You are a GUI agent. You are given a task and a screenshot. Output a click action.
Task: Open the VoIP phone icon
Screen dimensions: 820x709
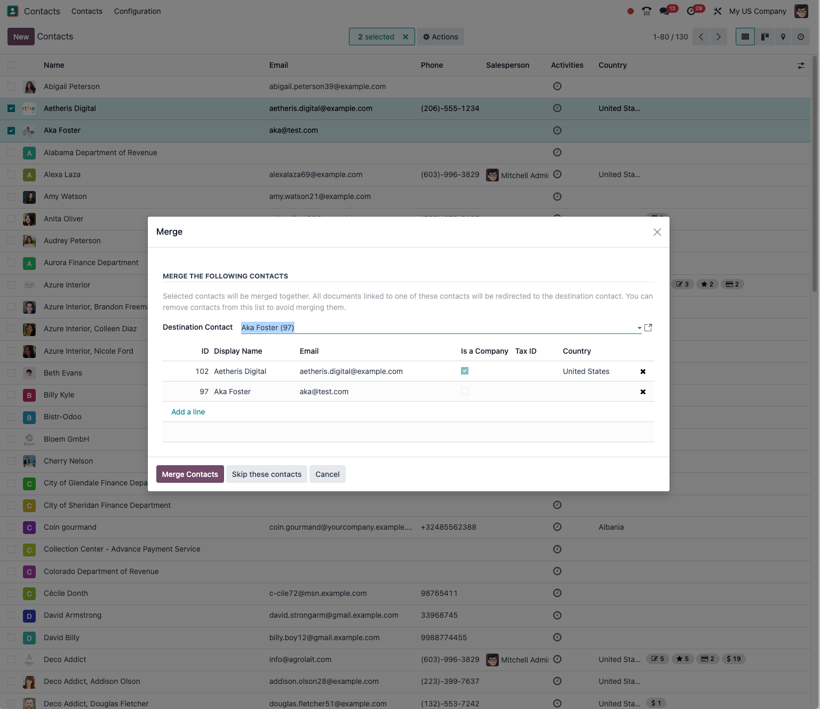647,11
